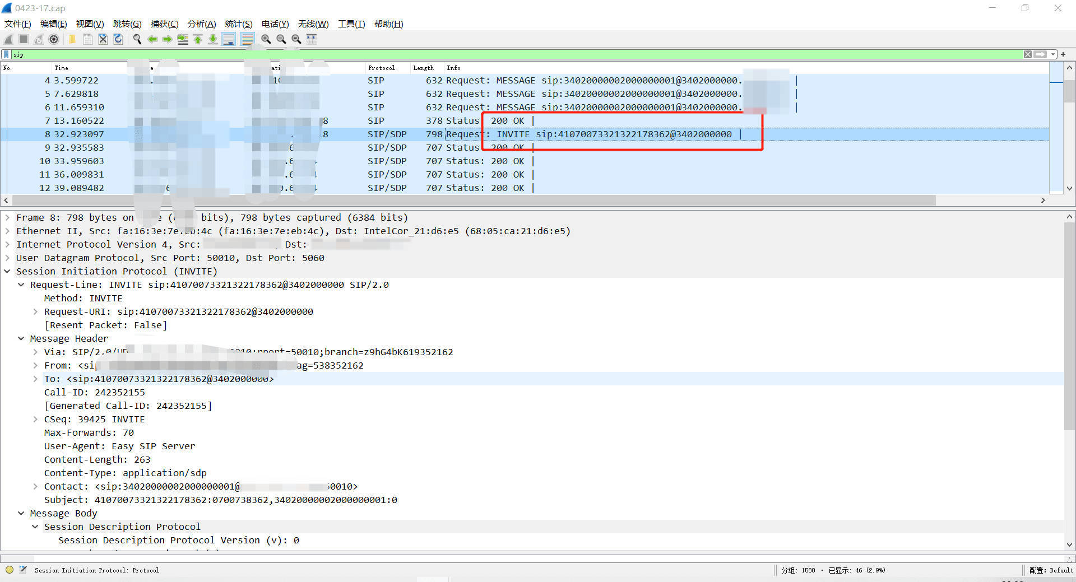Open capture file properties icon in status bar
Screen dimensions: 1076x582
[x=23, y=570]
